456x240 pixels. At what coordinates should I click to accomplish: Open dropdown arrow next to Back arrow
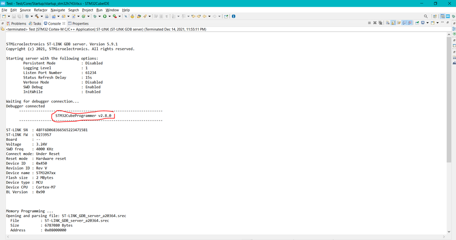210,16
